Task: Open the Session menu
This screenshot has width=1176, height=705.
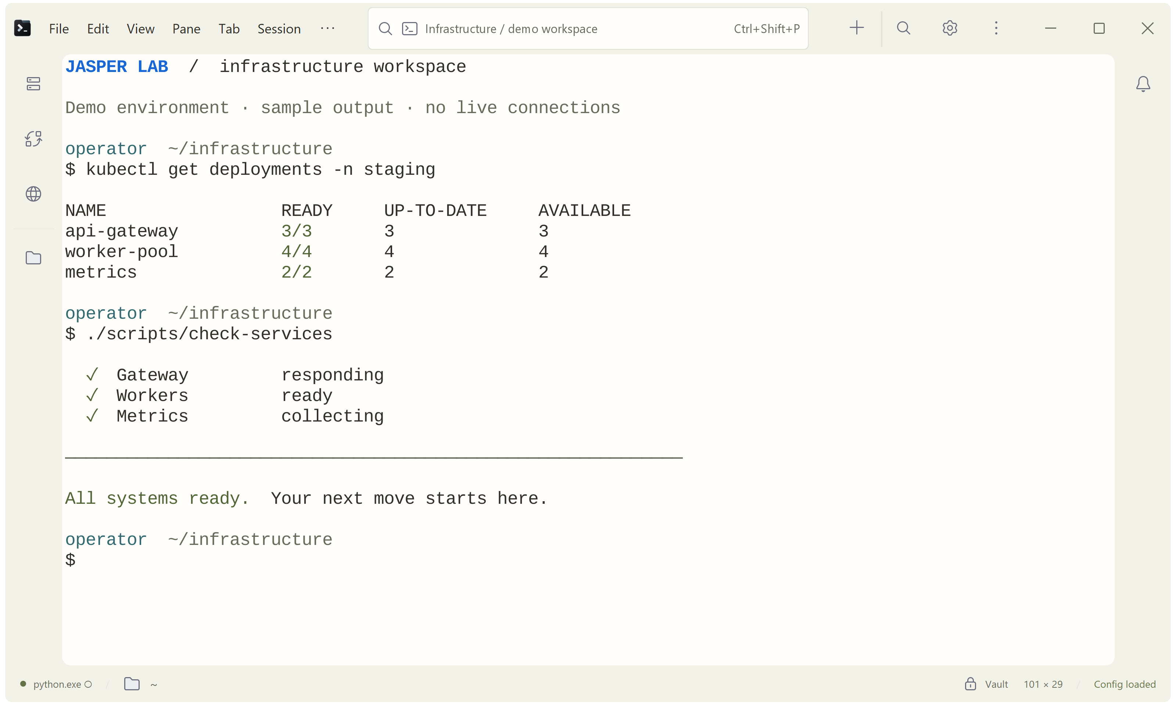Action: click(x=279, y=29)
